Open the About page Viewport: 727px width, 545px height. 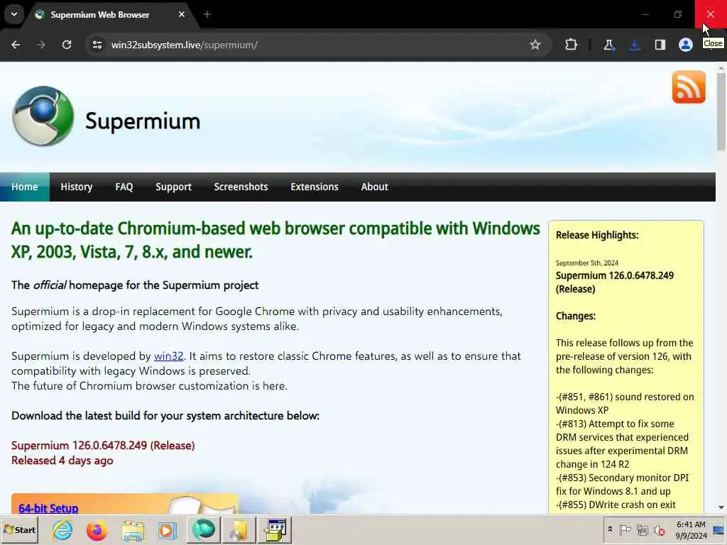tap(375, 187)
